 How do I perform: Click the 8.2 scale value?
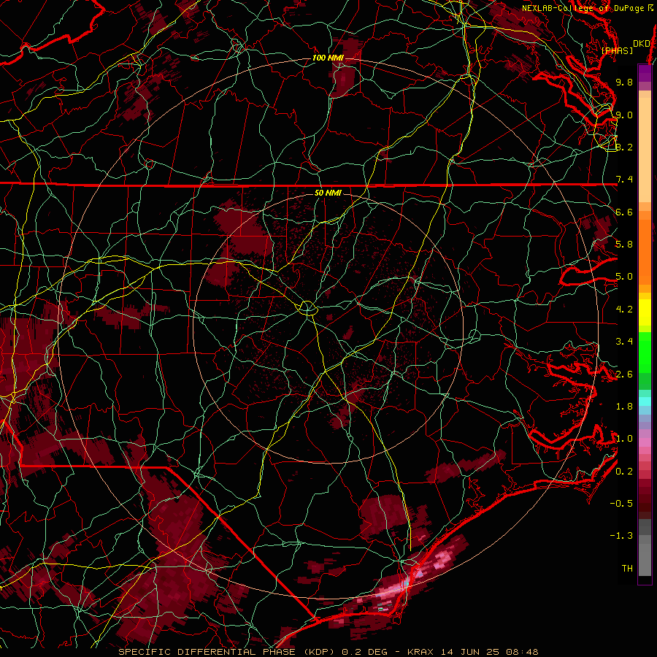click(x=624, y=147)
